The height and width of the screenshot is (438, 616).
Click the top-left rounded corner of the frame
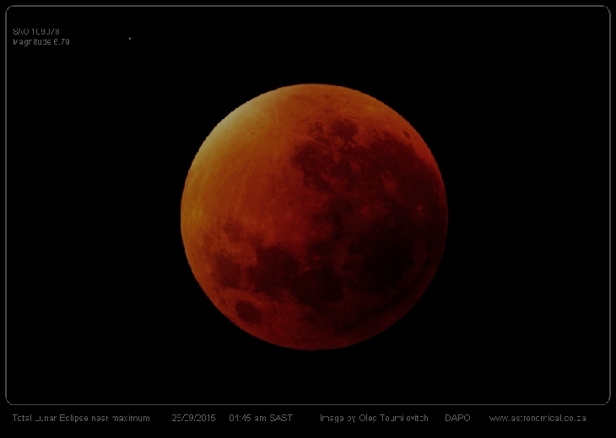10,10
